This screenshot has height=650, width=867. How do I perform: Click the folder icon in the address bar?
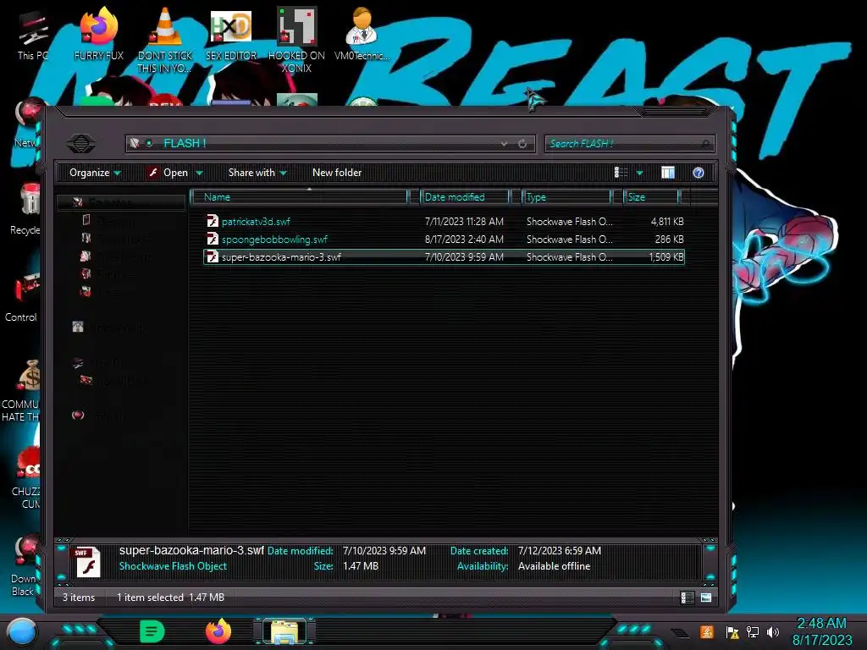point(135,144)
